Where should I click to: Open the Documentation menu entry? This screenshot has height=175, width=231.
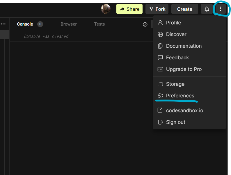184,46
